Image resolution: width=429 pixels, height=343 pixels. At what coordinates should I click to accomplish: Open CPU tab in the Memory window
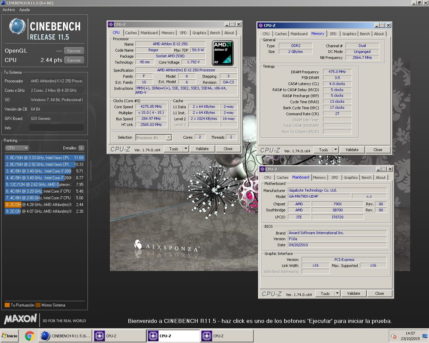pos(266,34)
